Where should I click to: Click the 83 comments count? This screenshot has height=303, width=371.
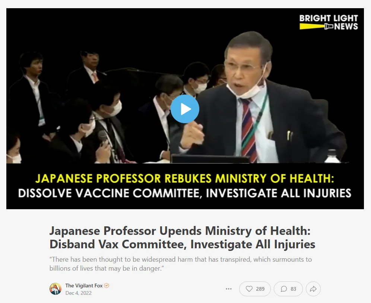click(294, 289)
